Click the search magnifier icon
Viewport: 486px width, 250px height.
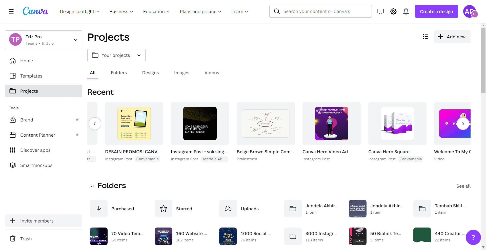click(x=277, y=11)
